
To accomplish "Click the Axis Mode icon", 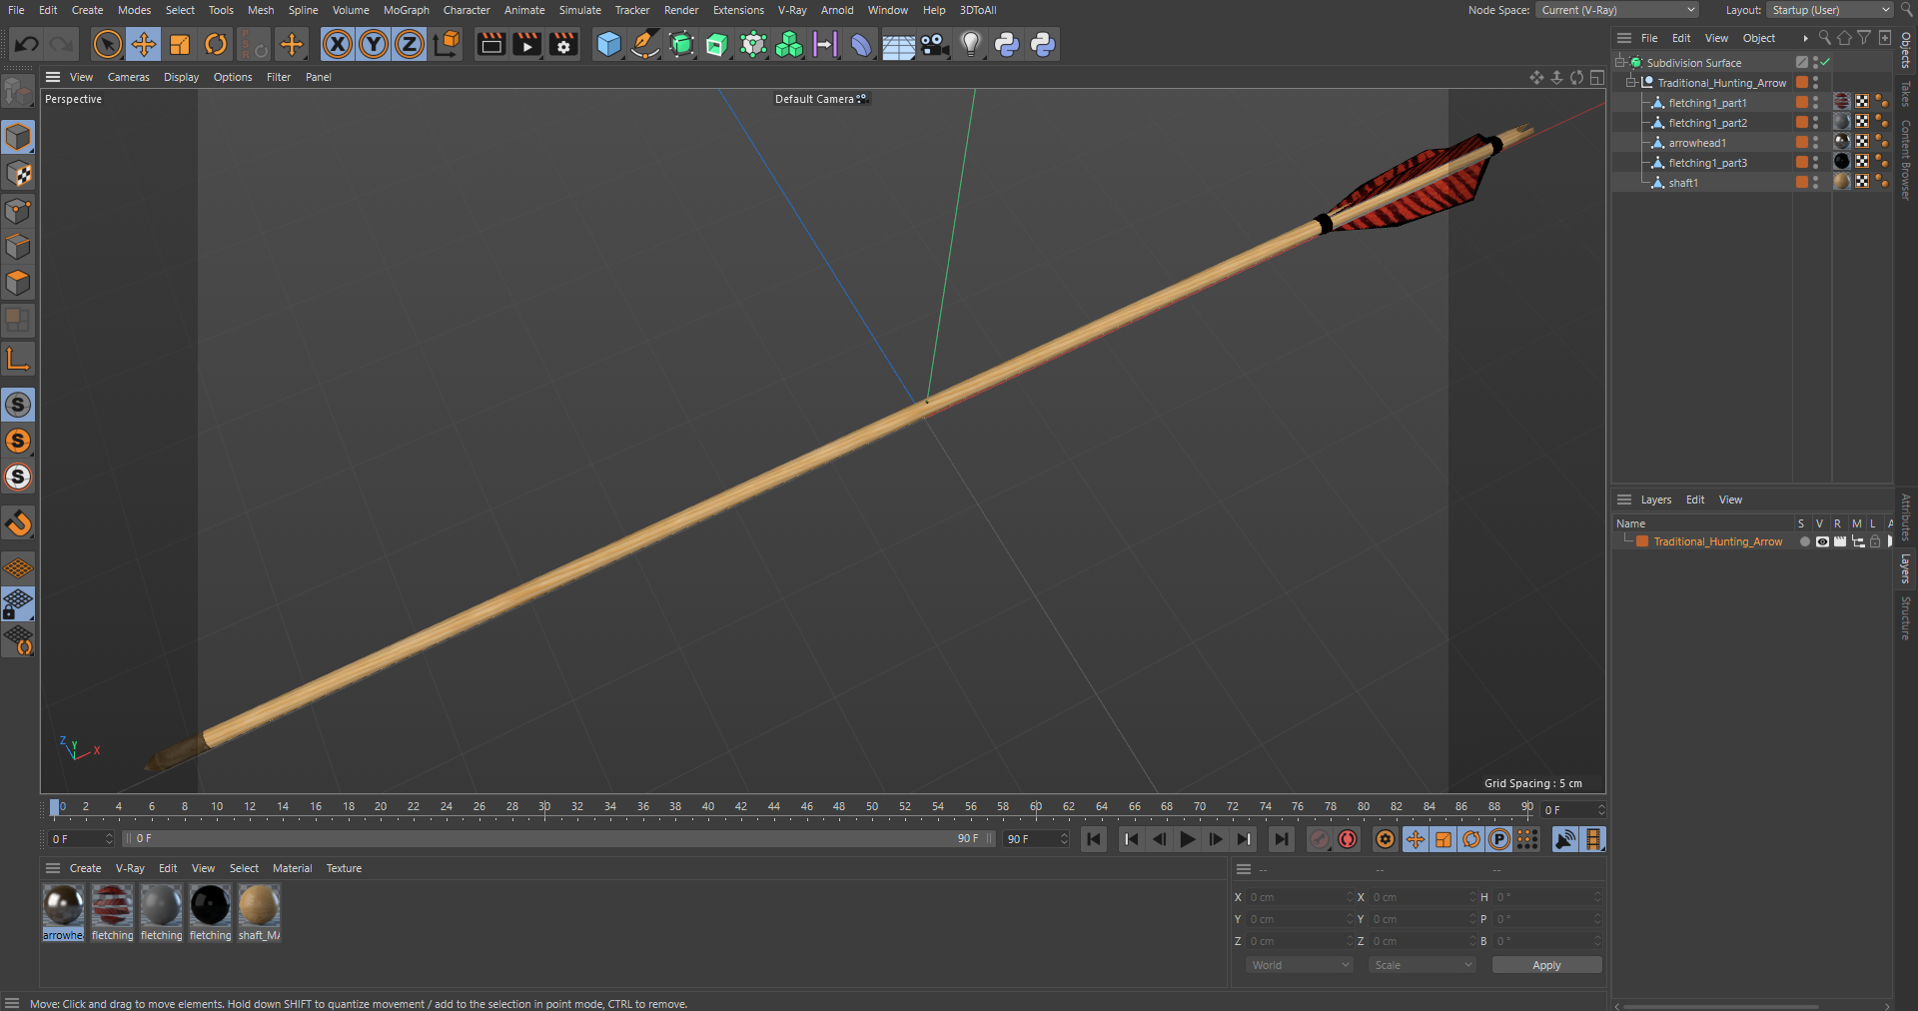I will 18,358.
